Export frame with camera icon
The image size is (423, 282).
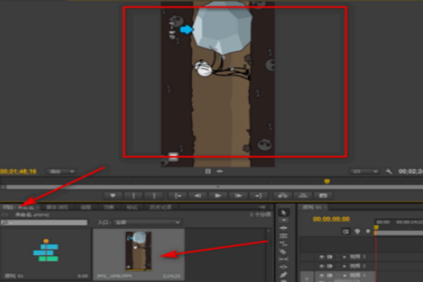click(323, 196)
